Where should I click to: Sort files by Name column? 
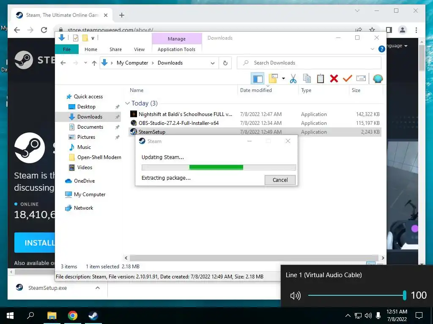pos(137,90)
